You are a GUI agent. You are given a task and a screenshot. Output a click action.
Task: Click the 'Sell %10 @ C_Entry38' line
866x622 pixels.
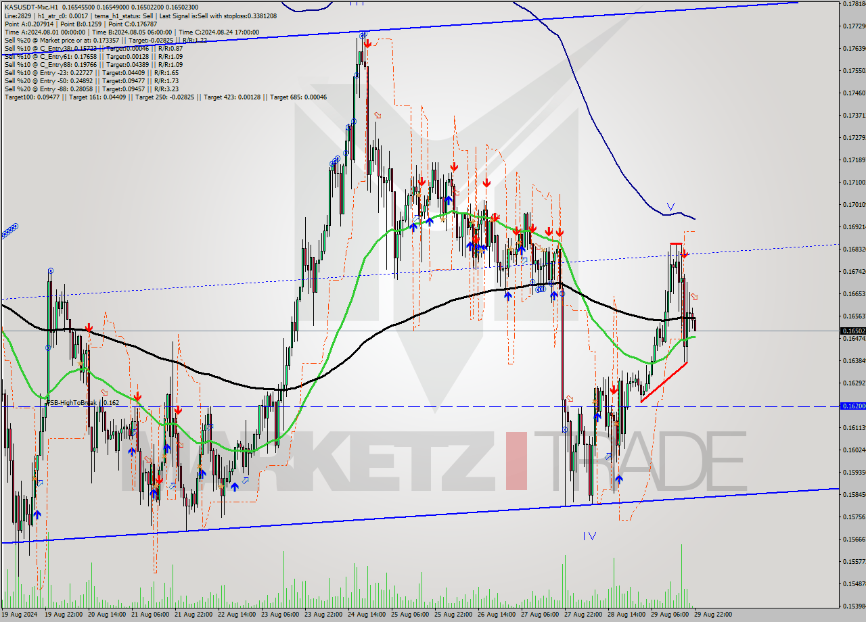click(93, 48)
